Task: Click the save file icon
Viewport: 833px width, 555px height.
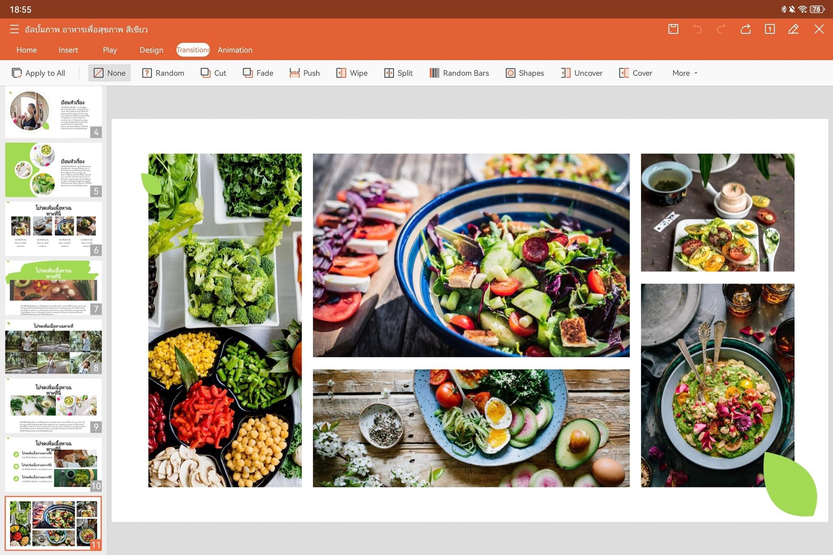Action: 673,29
